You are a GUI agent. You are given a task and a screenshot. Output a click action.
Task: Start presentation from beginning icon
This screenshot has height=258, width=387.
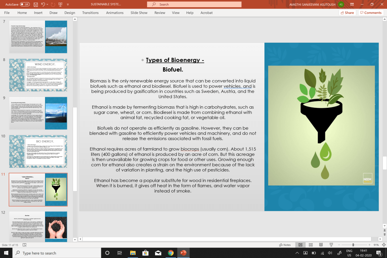coord(60,5)
